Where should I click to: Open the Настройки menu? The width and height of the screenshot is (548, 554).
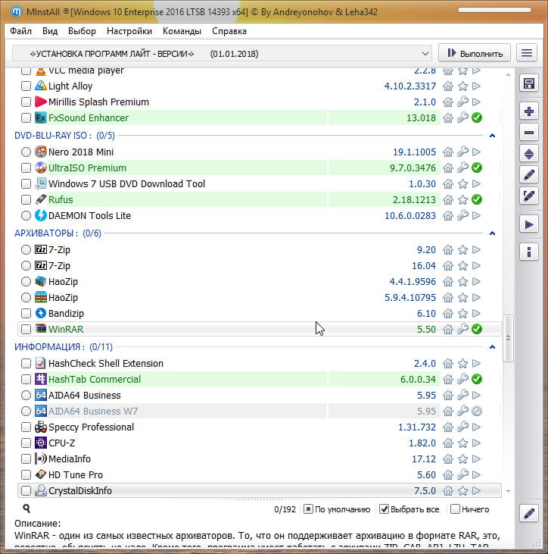(x=129, y=31)
